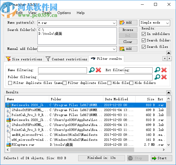Open the File menu
The height and width of the screenshot is (165, 176).
pyautogui.click(x=7, y=13)
